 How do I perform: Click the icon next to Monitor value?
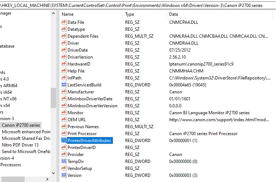(64, 113)
